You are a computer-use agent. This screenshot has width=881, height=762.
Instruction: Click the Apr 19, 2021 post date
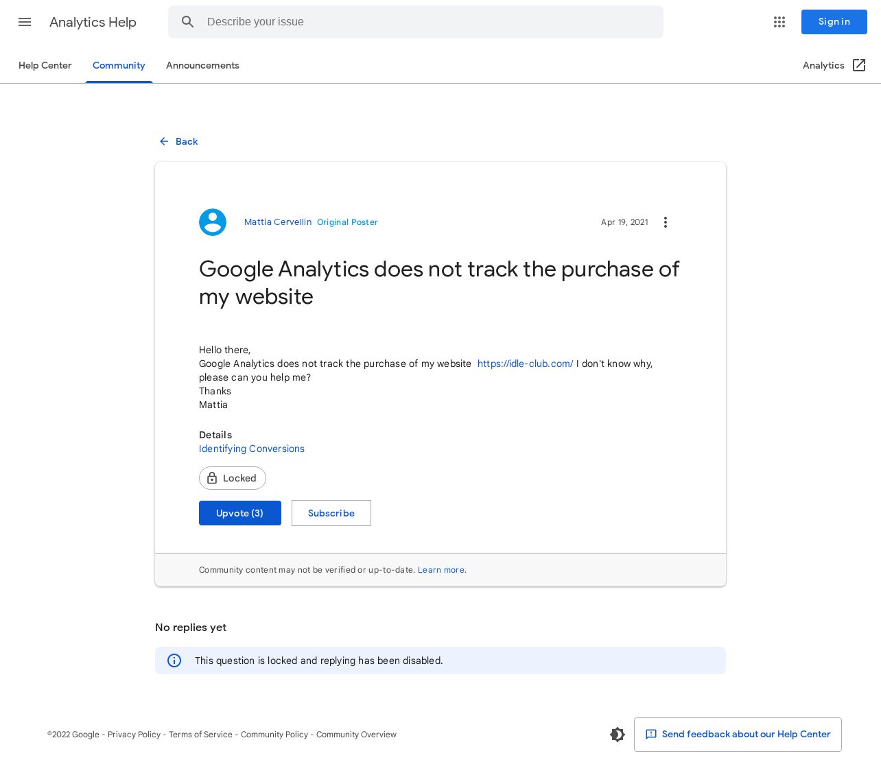pos(624,222)
